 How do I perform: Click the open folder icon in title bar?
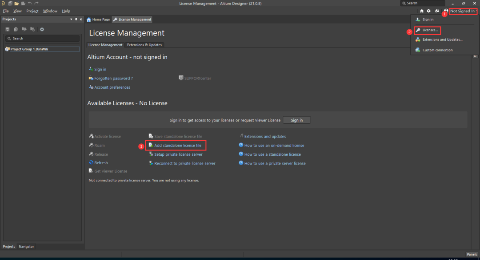[x=17, y=3]
